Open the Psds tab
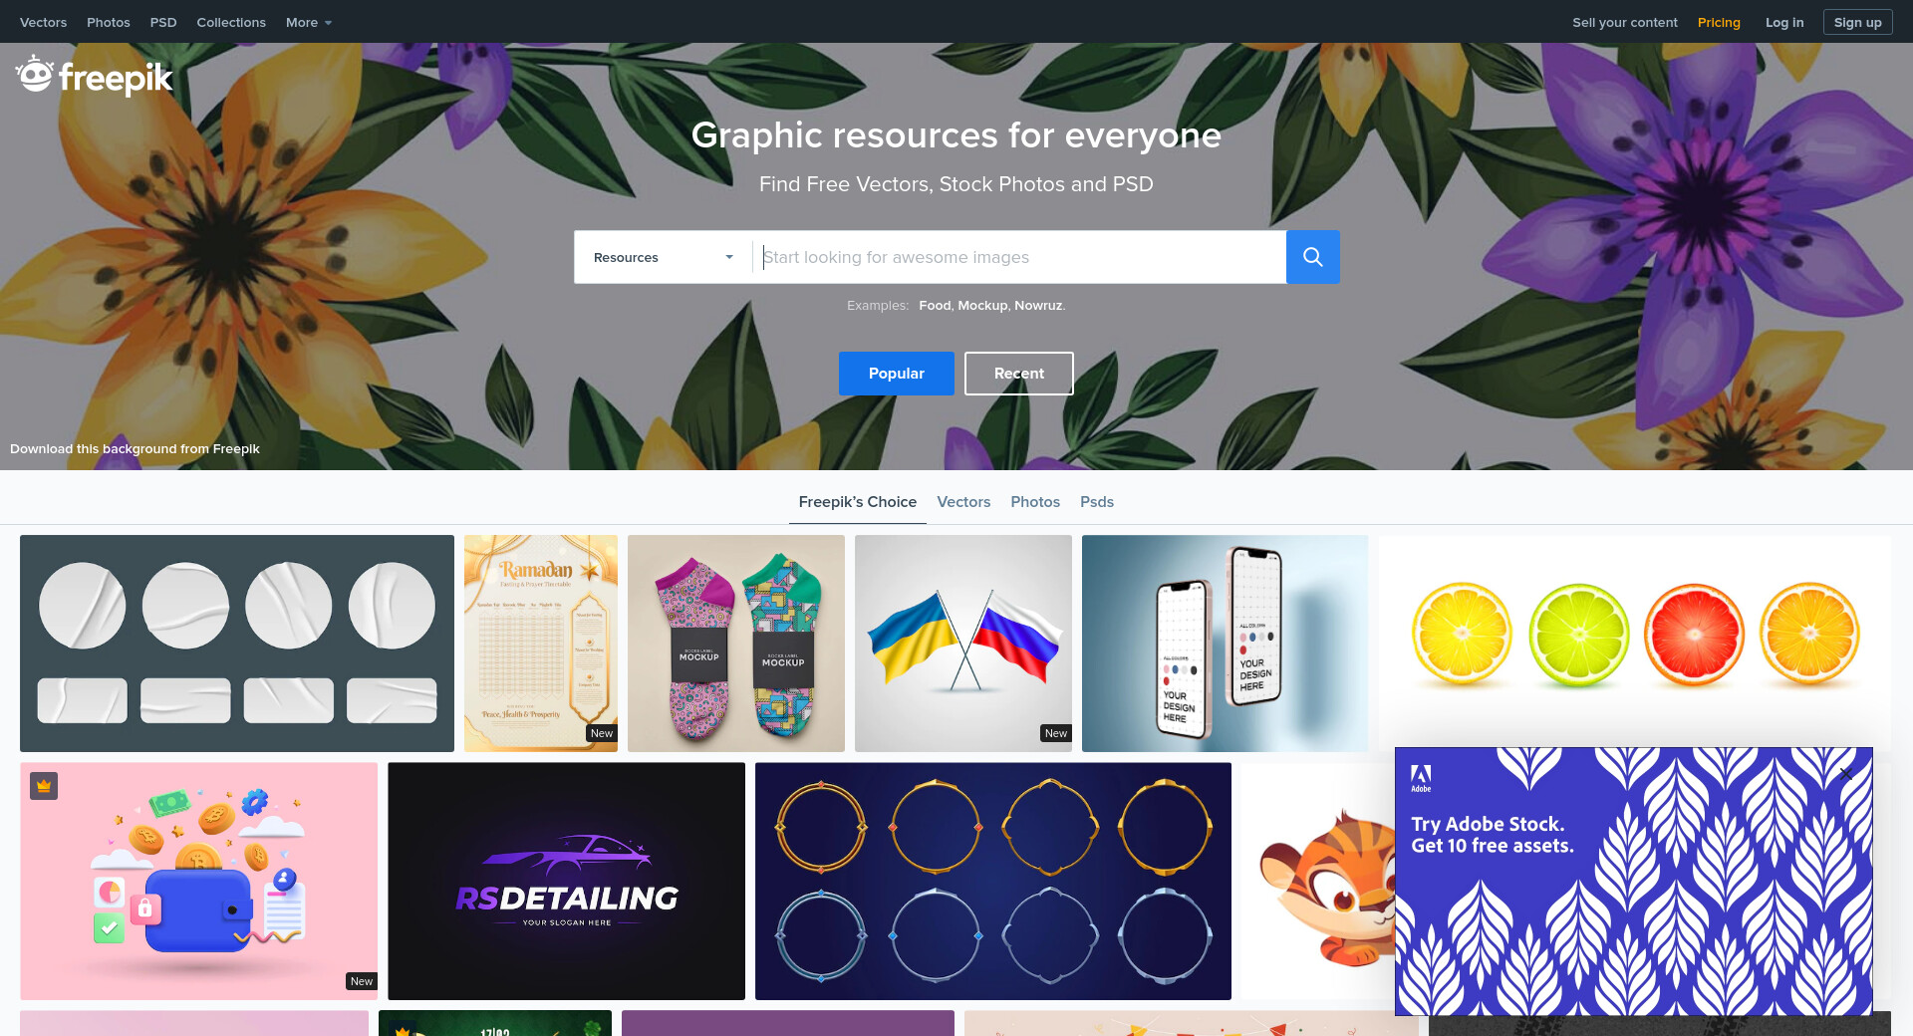 [1097, 502]
